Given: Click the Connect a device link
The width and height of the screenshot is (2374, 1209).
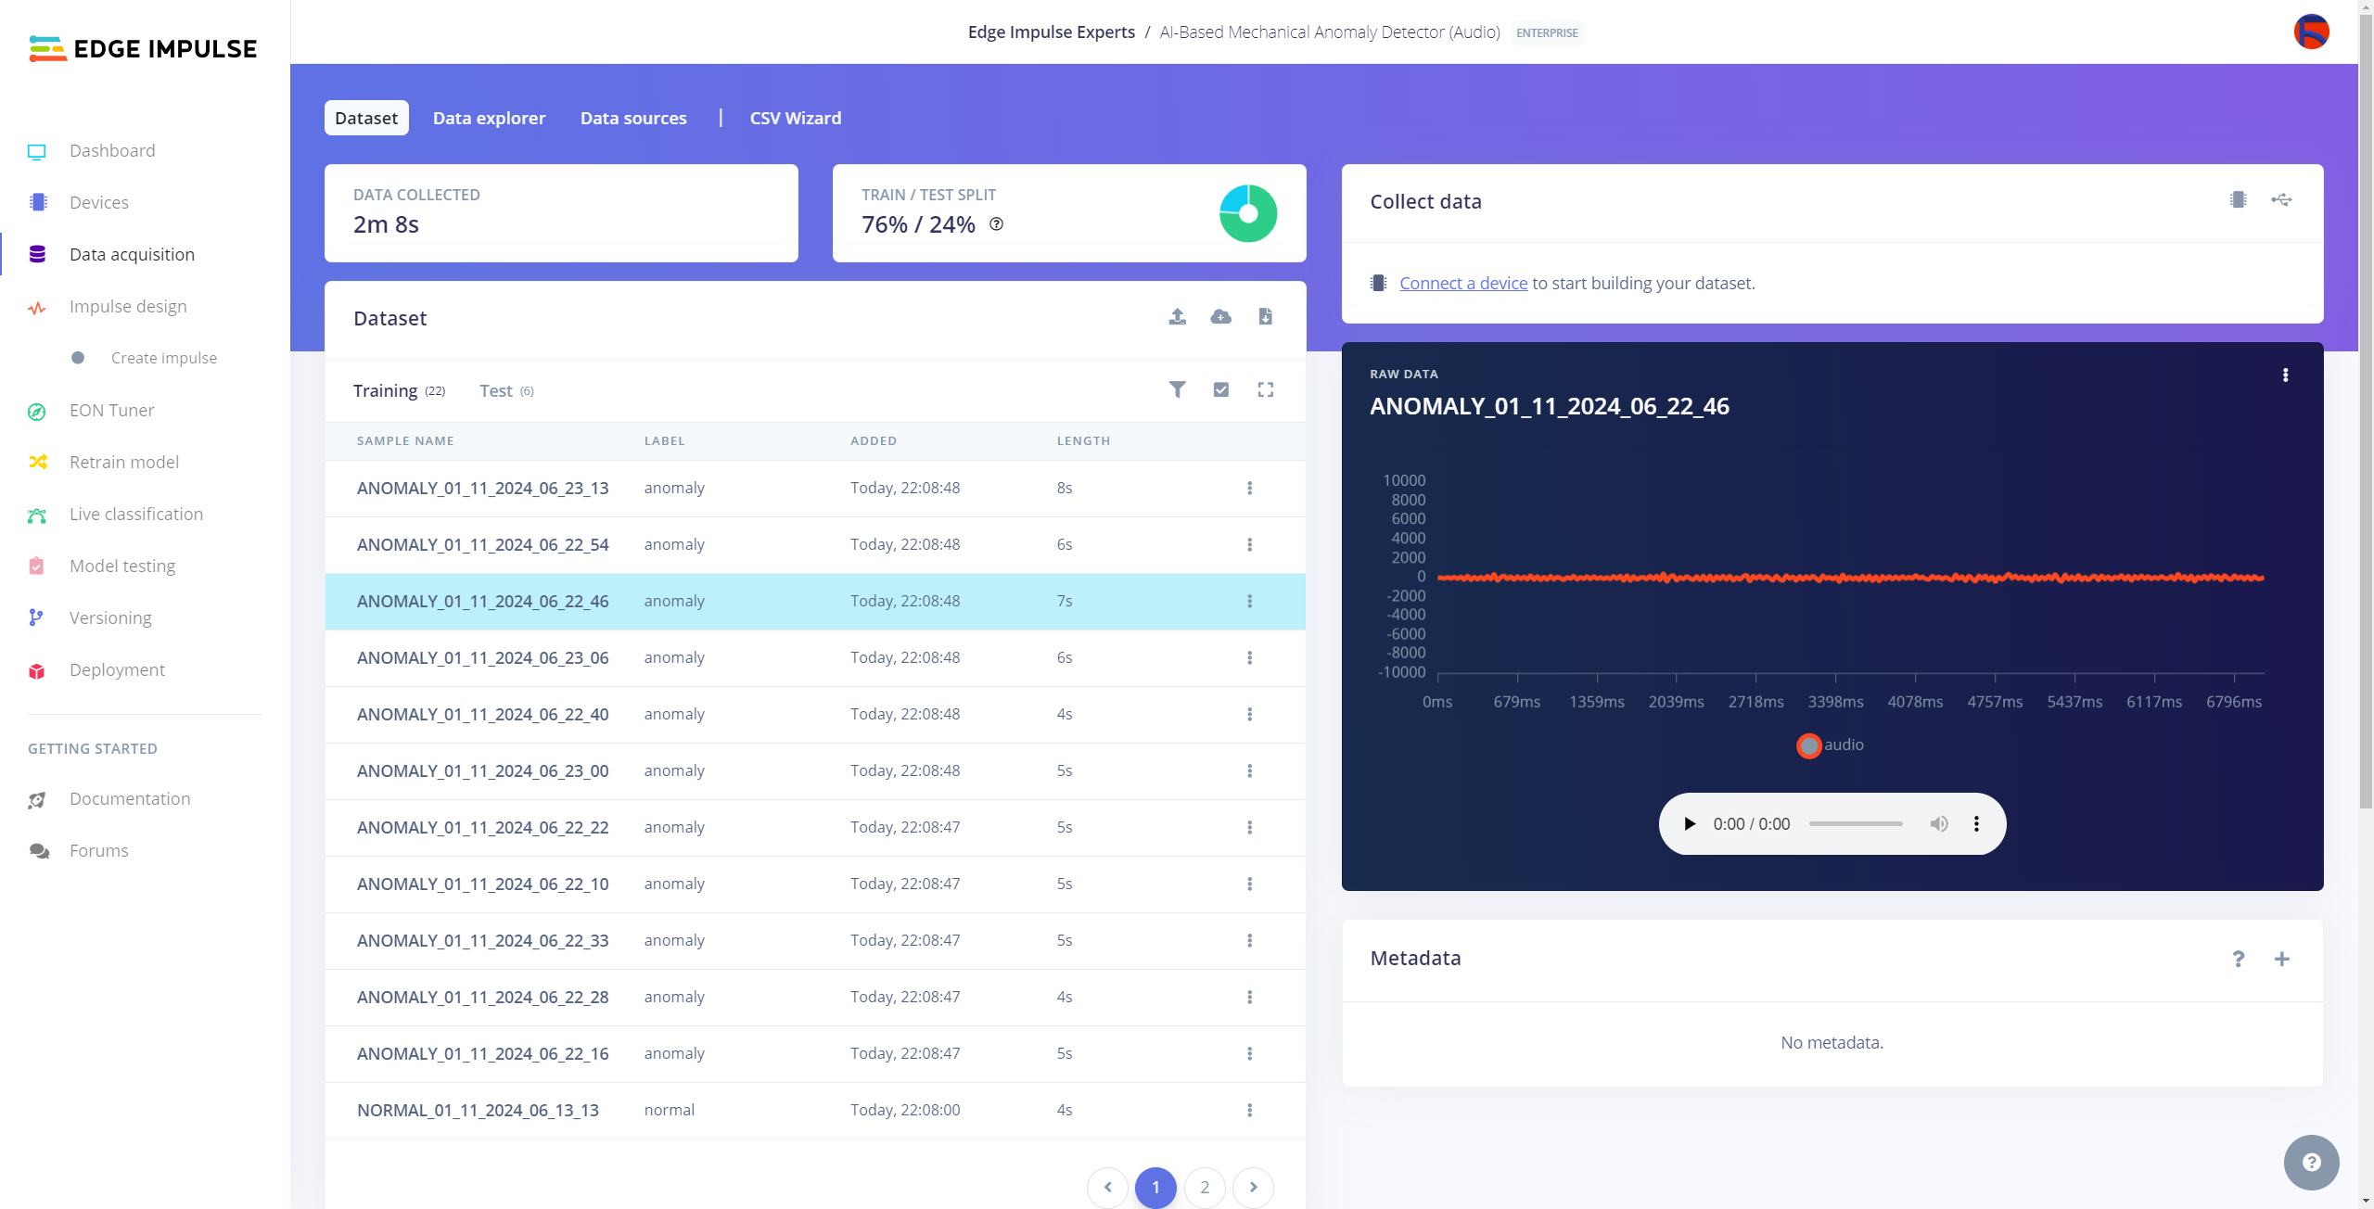Looking at the screenshot, I should coord(1462,283).
